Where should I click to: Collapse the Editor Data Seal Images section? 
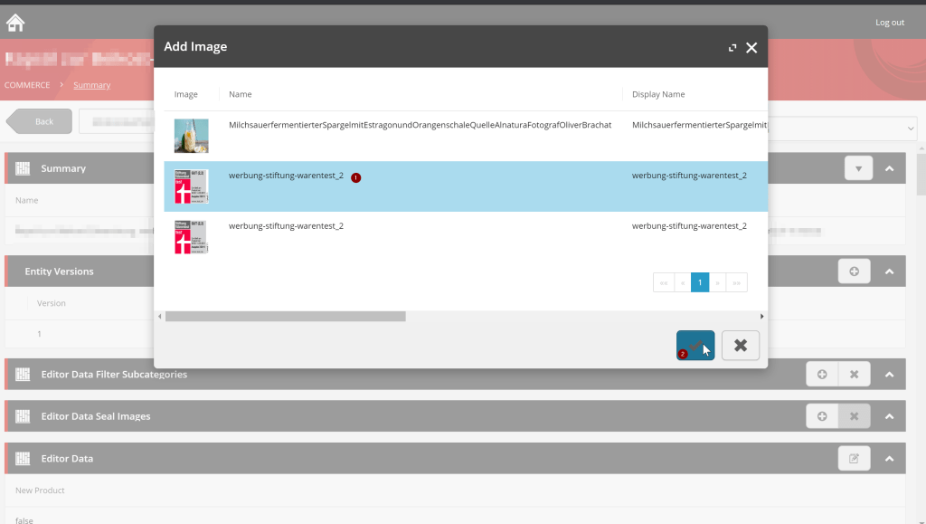pos(890,416)
